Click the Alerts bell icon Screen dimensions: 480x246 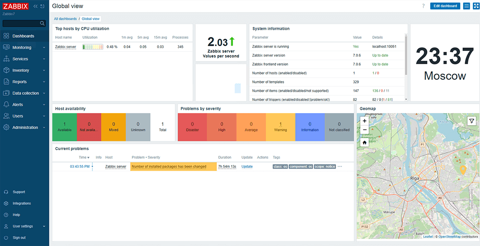6,105
